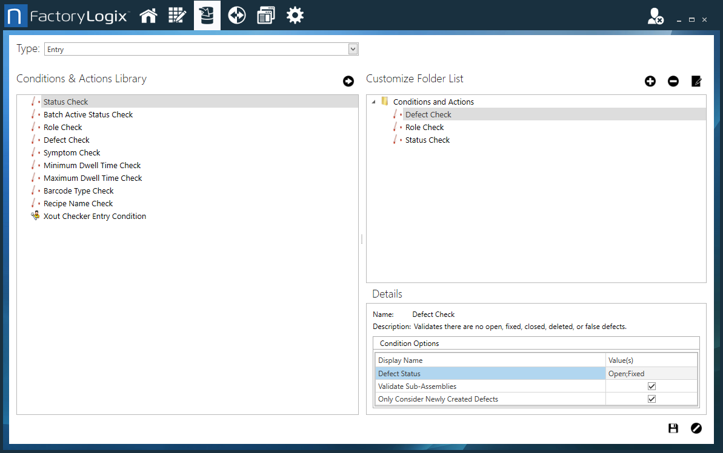
Task: Click the edit pencil icon above folder list
Action: tap(696, 81)
